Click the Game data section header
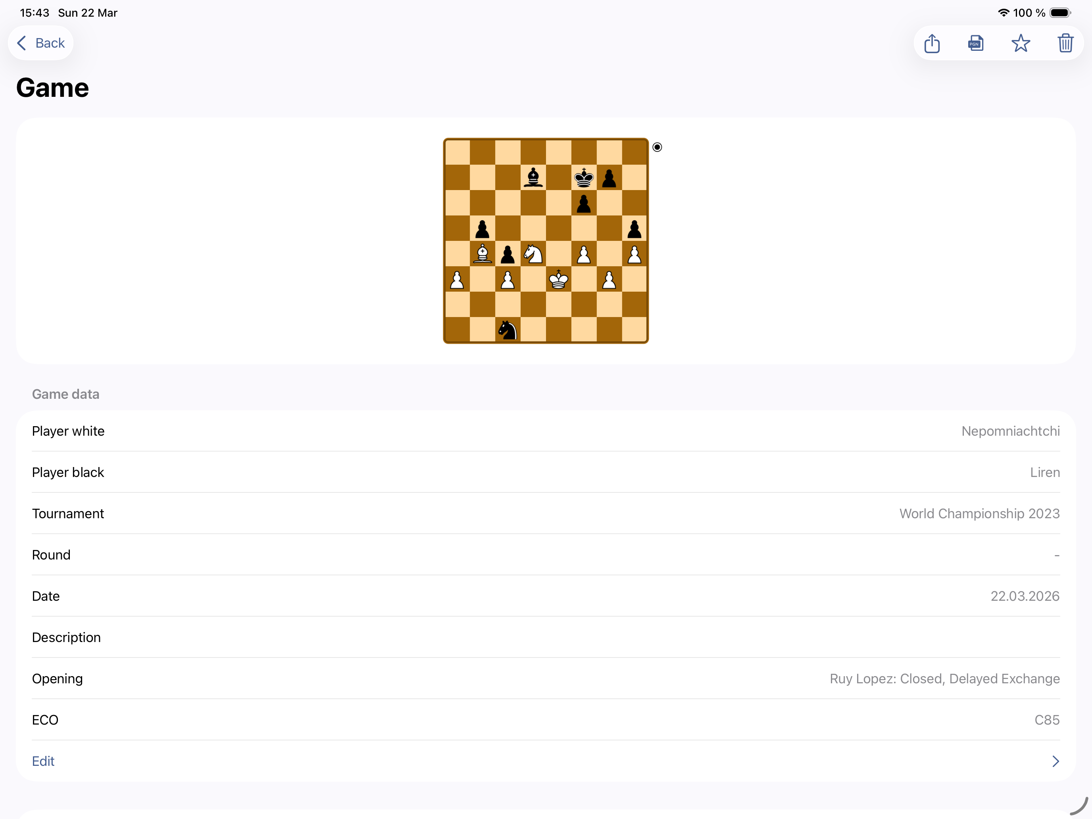Image resolution: width=1092 pixels, height=819 pixels. (x=65, y=394)
